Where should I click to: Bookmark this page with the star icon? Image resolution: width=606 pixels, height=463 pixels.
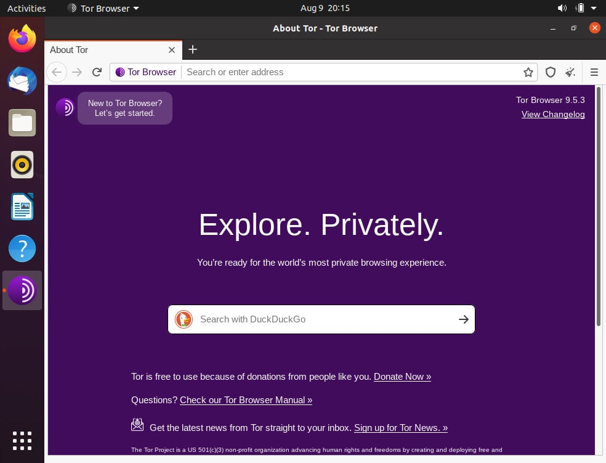528,72
